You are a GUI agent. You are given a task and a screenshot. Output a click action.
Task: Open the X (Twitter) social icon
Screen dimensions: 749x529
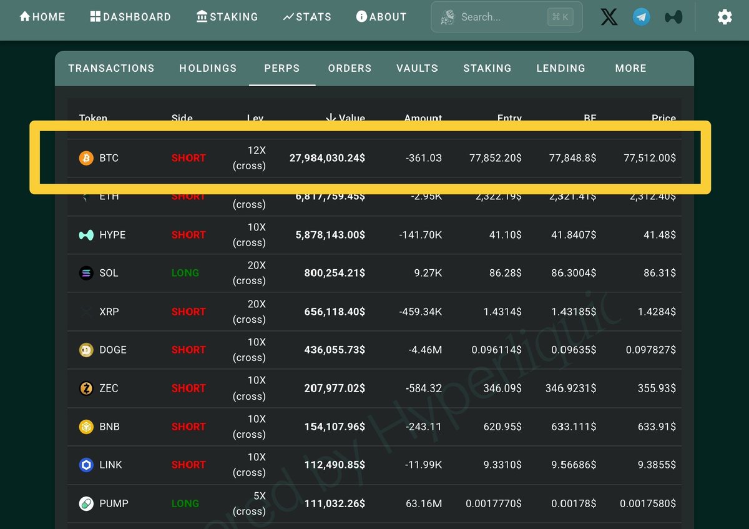(x=609, y=17)
